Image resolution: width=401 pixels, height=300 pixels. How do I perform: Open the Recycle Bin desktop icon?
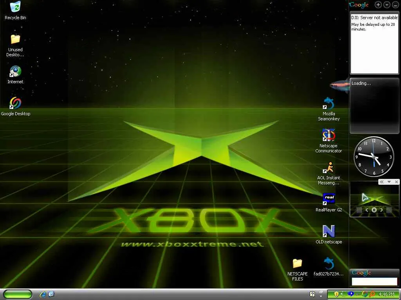pyautogui.click(x=15, y=10)
